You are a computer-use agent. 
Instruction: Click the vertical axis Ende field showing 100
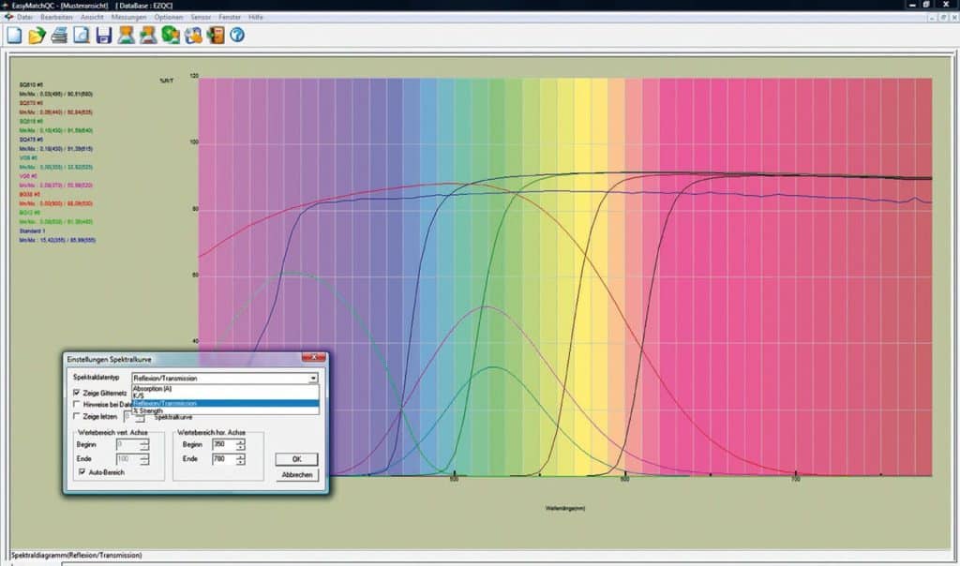pos(127,459)
